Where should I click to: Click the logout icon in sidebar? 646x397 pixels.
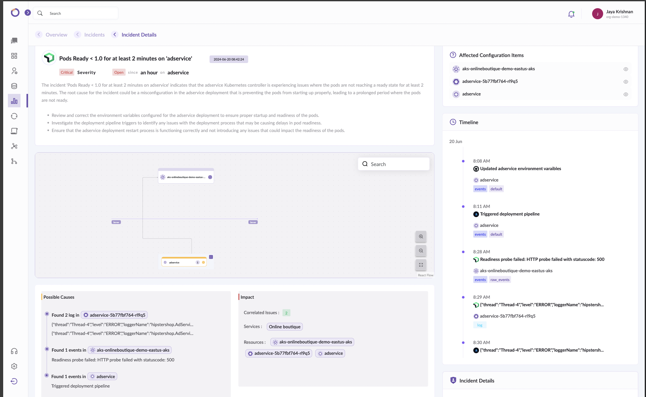coord(14,381)
